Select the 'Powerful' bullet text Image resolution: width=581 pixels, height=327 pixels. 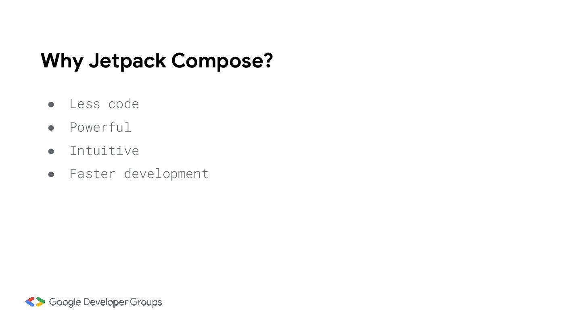100,127
